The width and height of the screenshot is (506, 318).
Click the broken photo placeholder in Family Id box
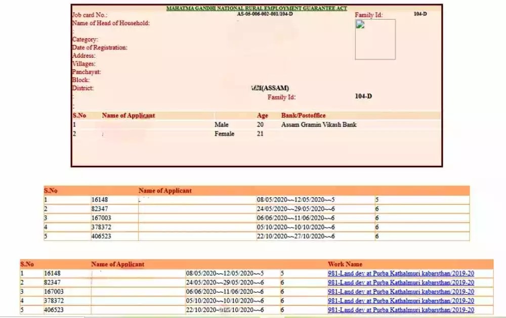pos(360,25)
